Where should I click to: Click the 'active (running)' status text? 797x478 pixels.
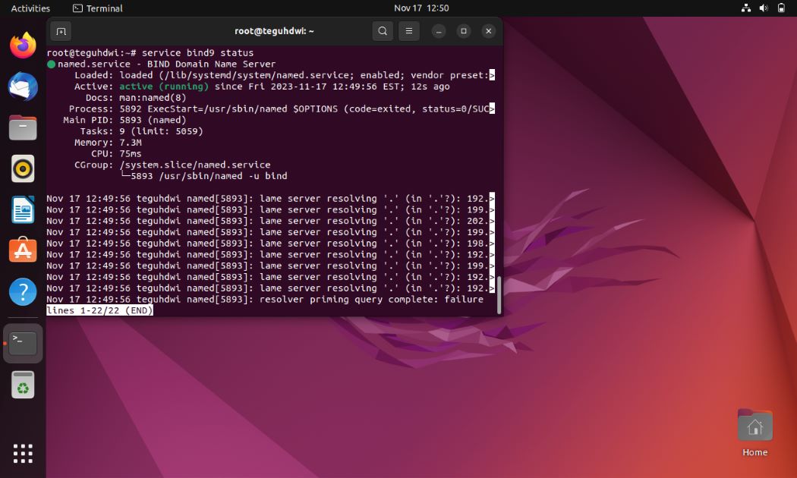(x=164, y=86)
